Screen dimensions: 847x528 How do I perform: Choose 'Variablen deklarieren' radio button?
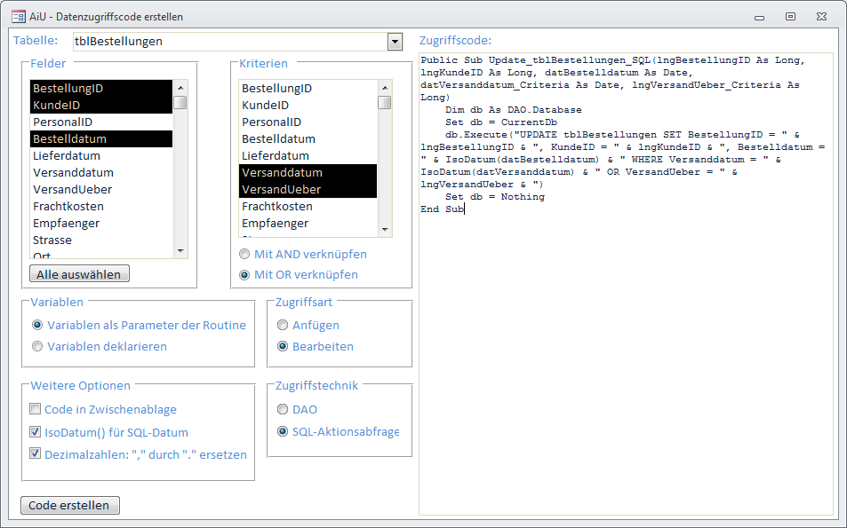pyautogui.click(x=37, y=346)
